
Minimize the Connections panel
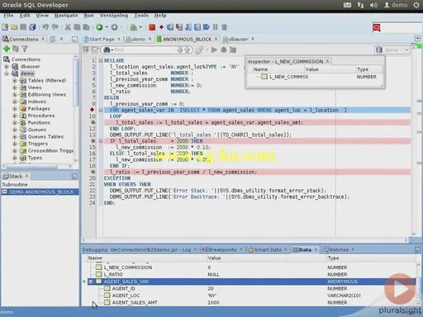(x=74, y=39)
